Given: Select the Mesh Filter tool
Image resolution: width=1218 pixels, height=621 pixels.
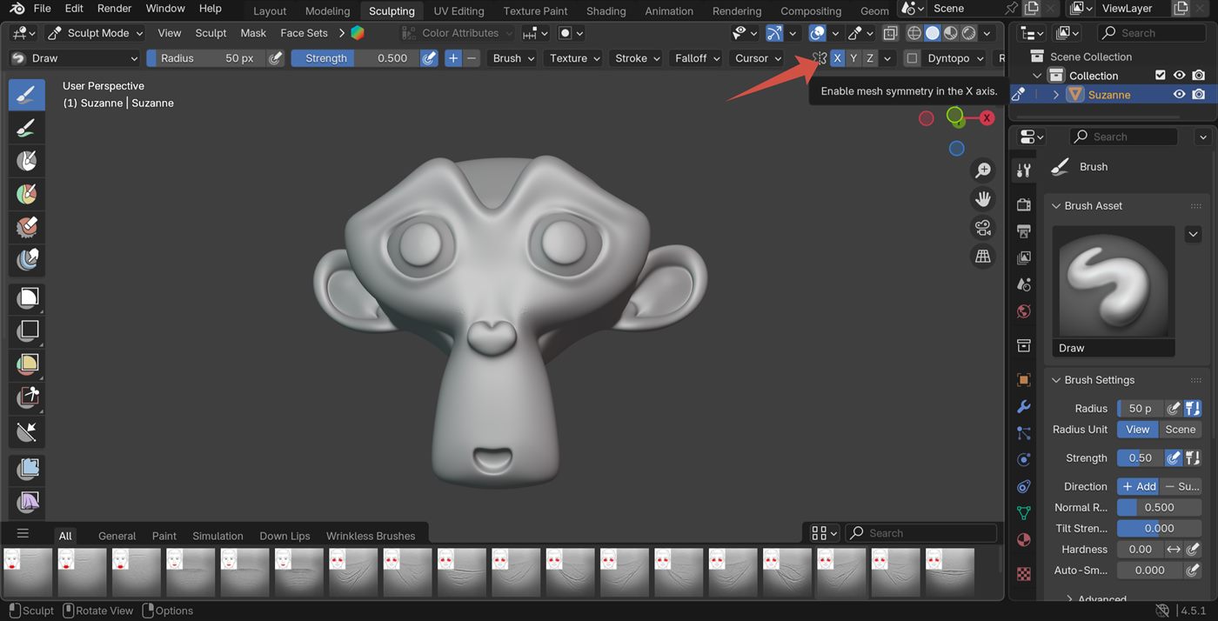Looking at the screenshot, I should coord(27,469).
